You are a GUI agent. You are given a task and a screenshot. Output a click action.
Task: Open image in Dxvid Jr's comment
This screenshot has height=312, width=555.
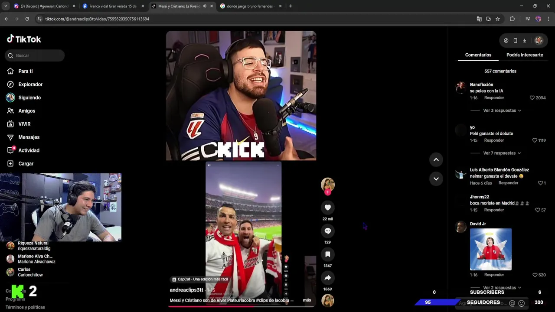pyautogui.click(x=491, y=250)
